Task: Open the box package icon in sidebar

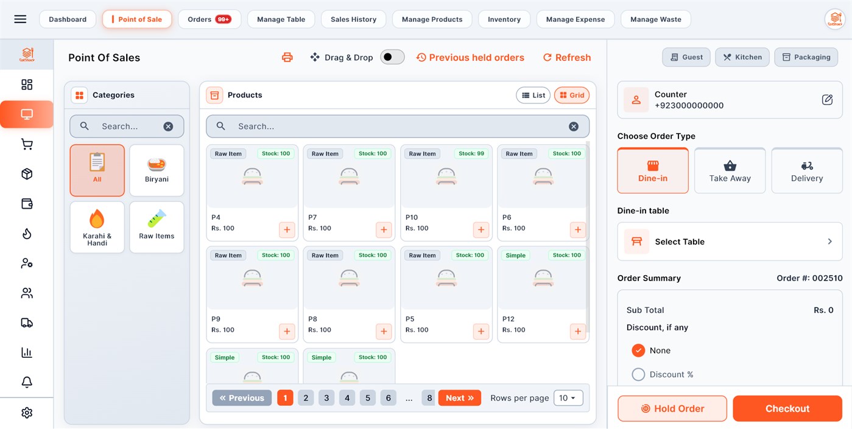Action: [27, 174]
